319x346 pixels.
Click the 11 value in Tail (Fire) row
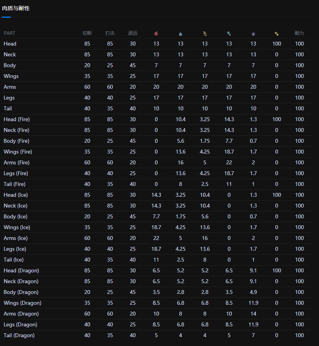pyautogui.click(x=229, y=184)
